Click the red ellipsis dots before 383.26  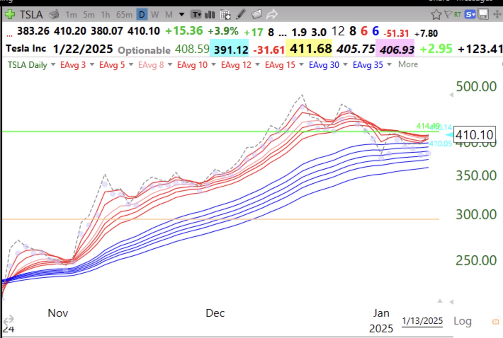click(x=9, y=35)
